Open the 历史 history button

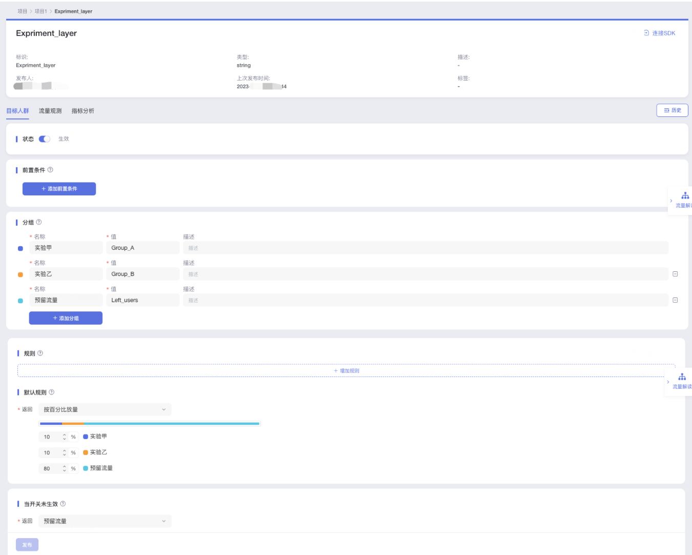click(672, 110)
